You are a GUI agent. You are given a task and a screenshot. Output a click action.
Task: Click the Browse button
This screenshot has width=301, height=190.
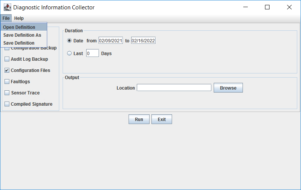point(228,88)
